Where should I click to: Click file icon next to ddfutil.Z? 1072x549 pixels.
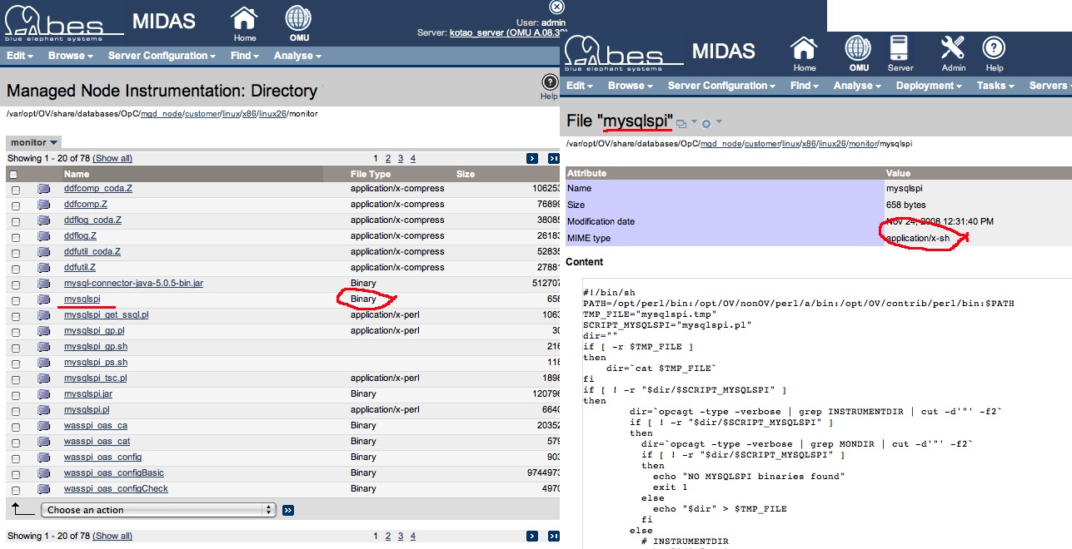[43, 268]
